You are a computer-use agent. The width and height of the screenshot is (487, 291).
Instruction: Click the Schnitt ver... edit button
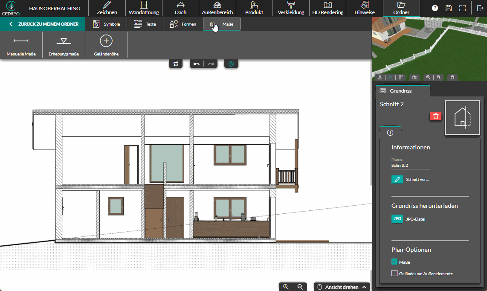(397, 180)
